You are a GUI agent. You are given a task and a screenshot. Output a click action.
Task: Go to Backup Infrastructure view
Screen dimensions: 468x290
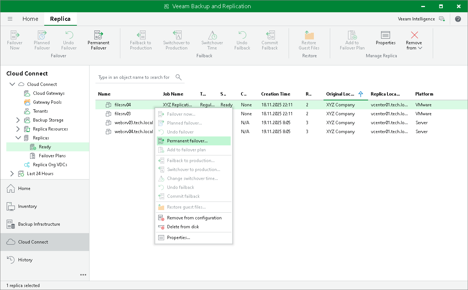(x=39, y=224)
